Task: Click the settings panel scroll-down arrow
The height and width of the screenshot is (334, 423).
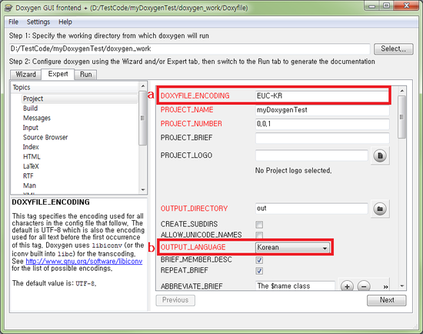Action: (402, 286)
